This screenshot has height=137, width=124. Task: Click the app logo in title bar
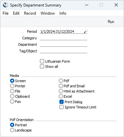(6, 5)
